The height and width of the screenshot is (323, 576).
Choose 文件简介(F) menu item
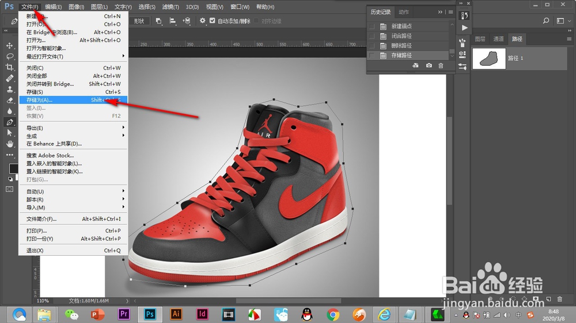click(73, 219)
